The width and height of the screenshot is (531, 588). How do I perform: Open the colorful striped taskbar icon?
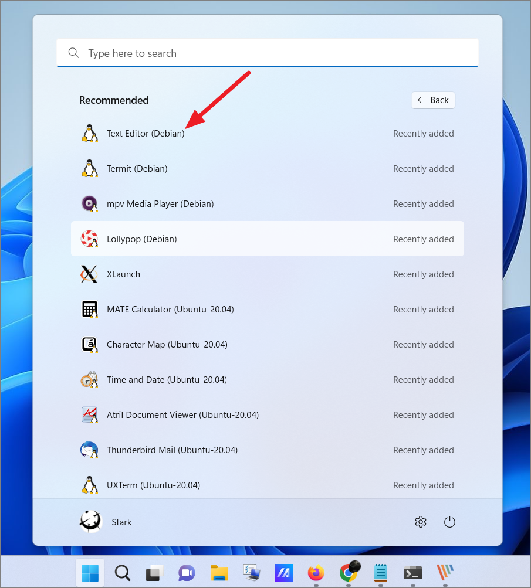click(x=445, y=573)
